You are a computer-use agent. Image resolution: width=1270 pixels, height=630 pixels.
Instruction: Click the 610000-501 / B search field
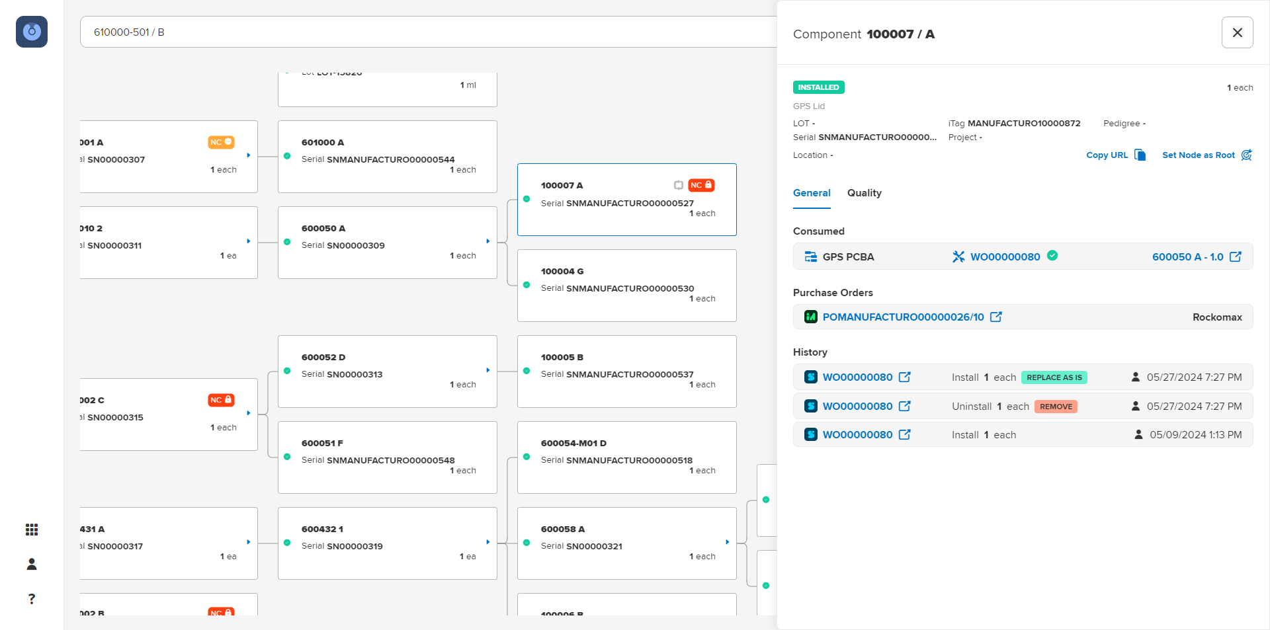[x=423, y=32]
